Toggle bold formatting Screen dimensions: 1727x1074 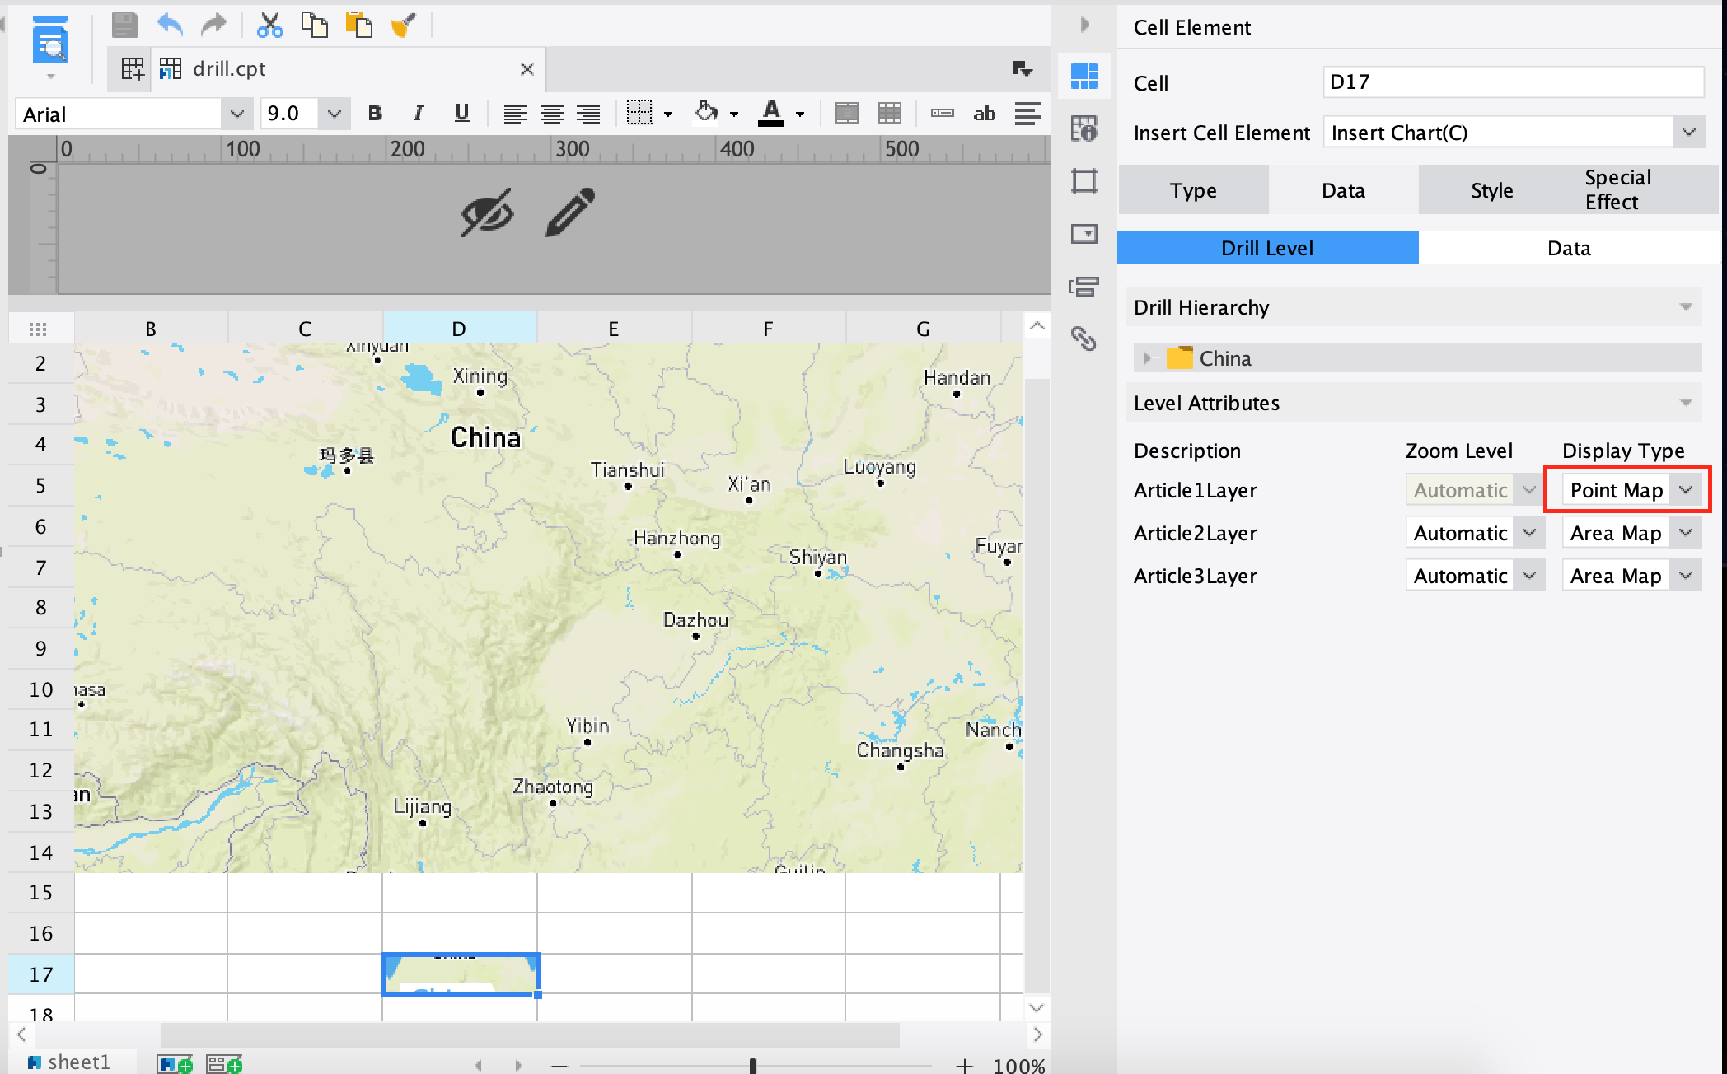point(375,114)
